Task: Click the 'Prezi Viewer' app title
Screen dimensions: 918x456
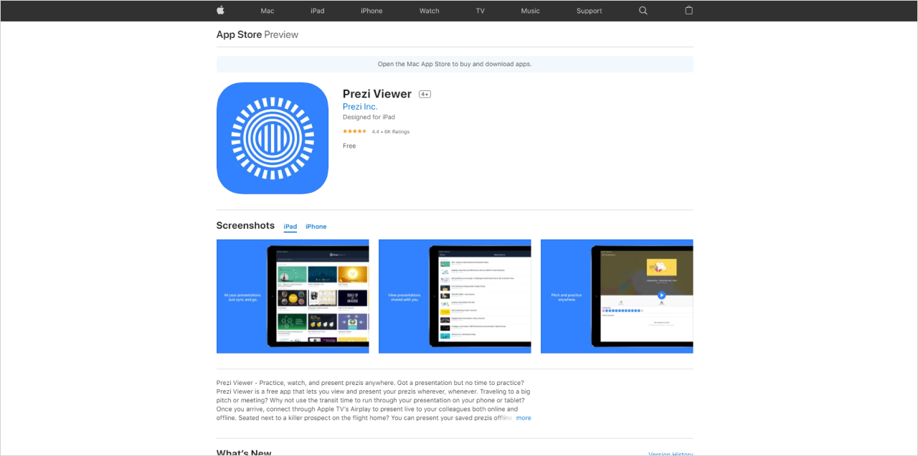Action: (x=377, y=94)
